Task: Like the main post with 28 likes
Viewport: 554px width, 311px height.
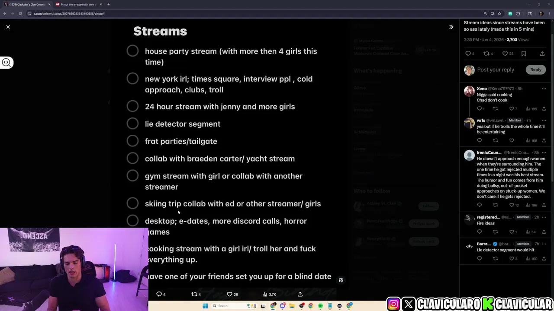Action: (x=505, y=54)
